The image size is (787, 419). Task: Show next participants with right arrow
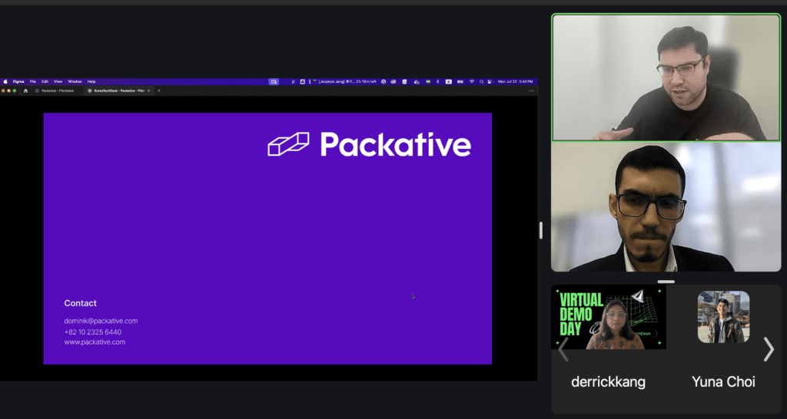769,349
